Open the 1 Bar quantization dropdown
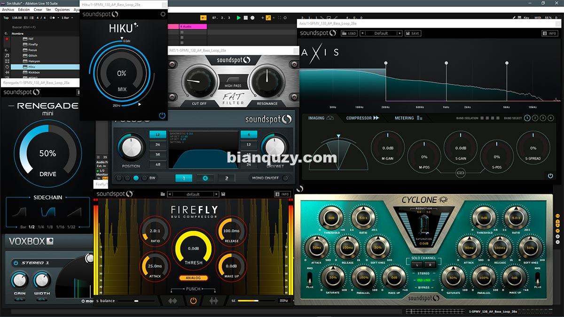The image size is (564, 317). click(66, 18)
